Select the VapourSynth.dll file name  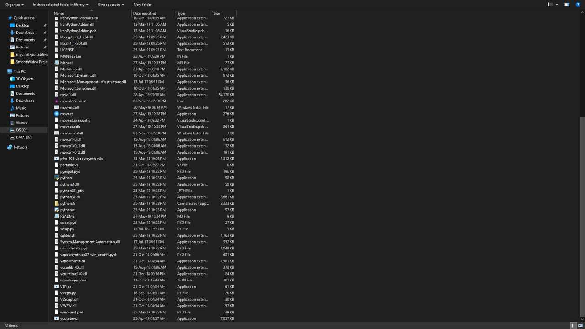(73, 261)
